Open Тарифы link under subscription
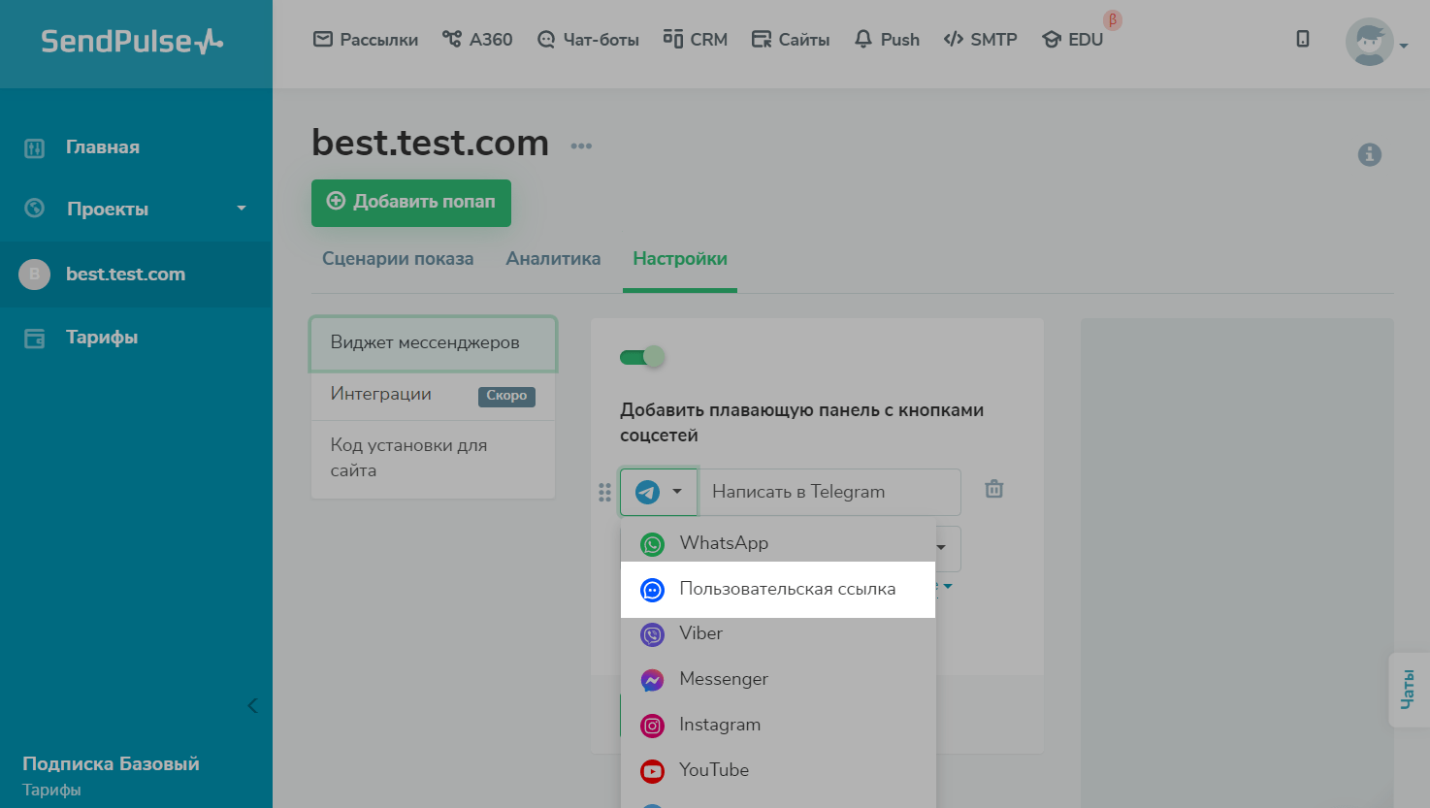 pos(51,790)
